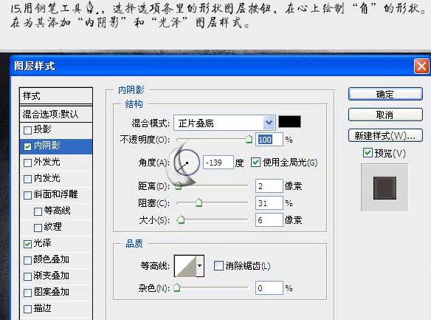This screenshot has width=431, height=320.
Task: Focus the 不透明度 opacity value field
Action: click(269, 140)
